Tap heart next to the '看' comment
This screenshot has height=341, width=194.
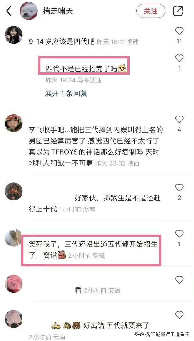[x=179, y=280]
